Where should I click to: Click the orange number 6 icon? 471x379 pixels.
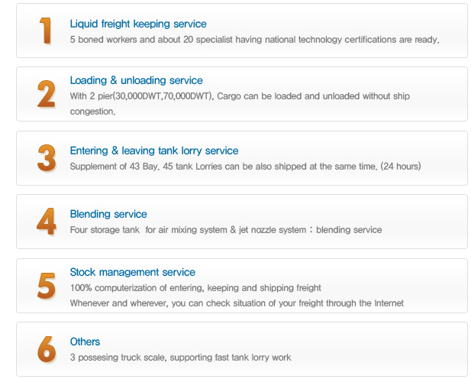point(47,349)
